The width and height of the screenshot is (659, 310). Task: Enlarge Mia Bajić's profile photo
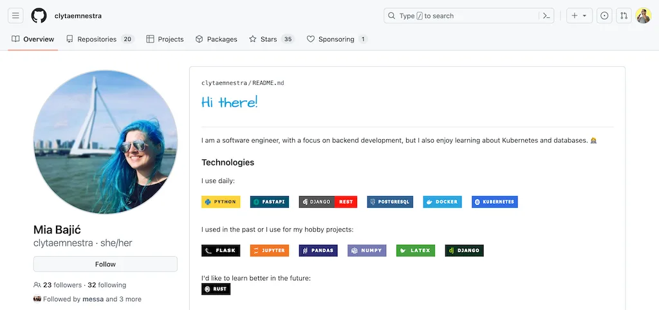[106, 142]
